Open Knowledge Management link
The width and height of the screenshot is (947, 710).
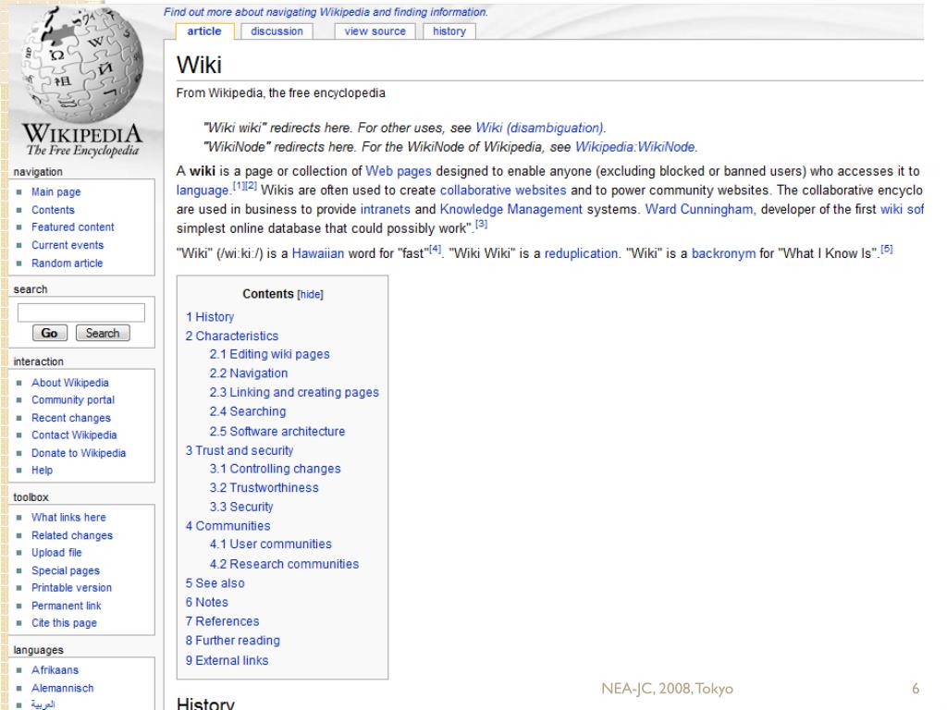click(x=510, y=210)
